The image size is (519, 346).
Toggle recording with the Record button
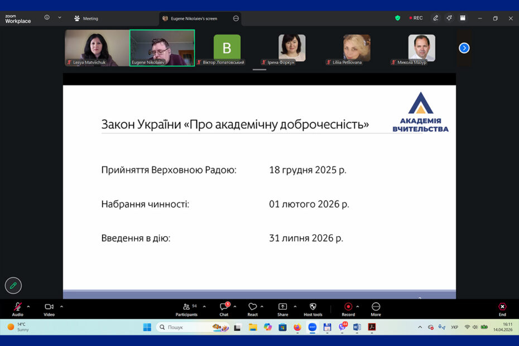(348, 307)
